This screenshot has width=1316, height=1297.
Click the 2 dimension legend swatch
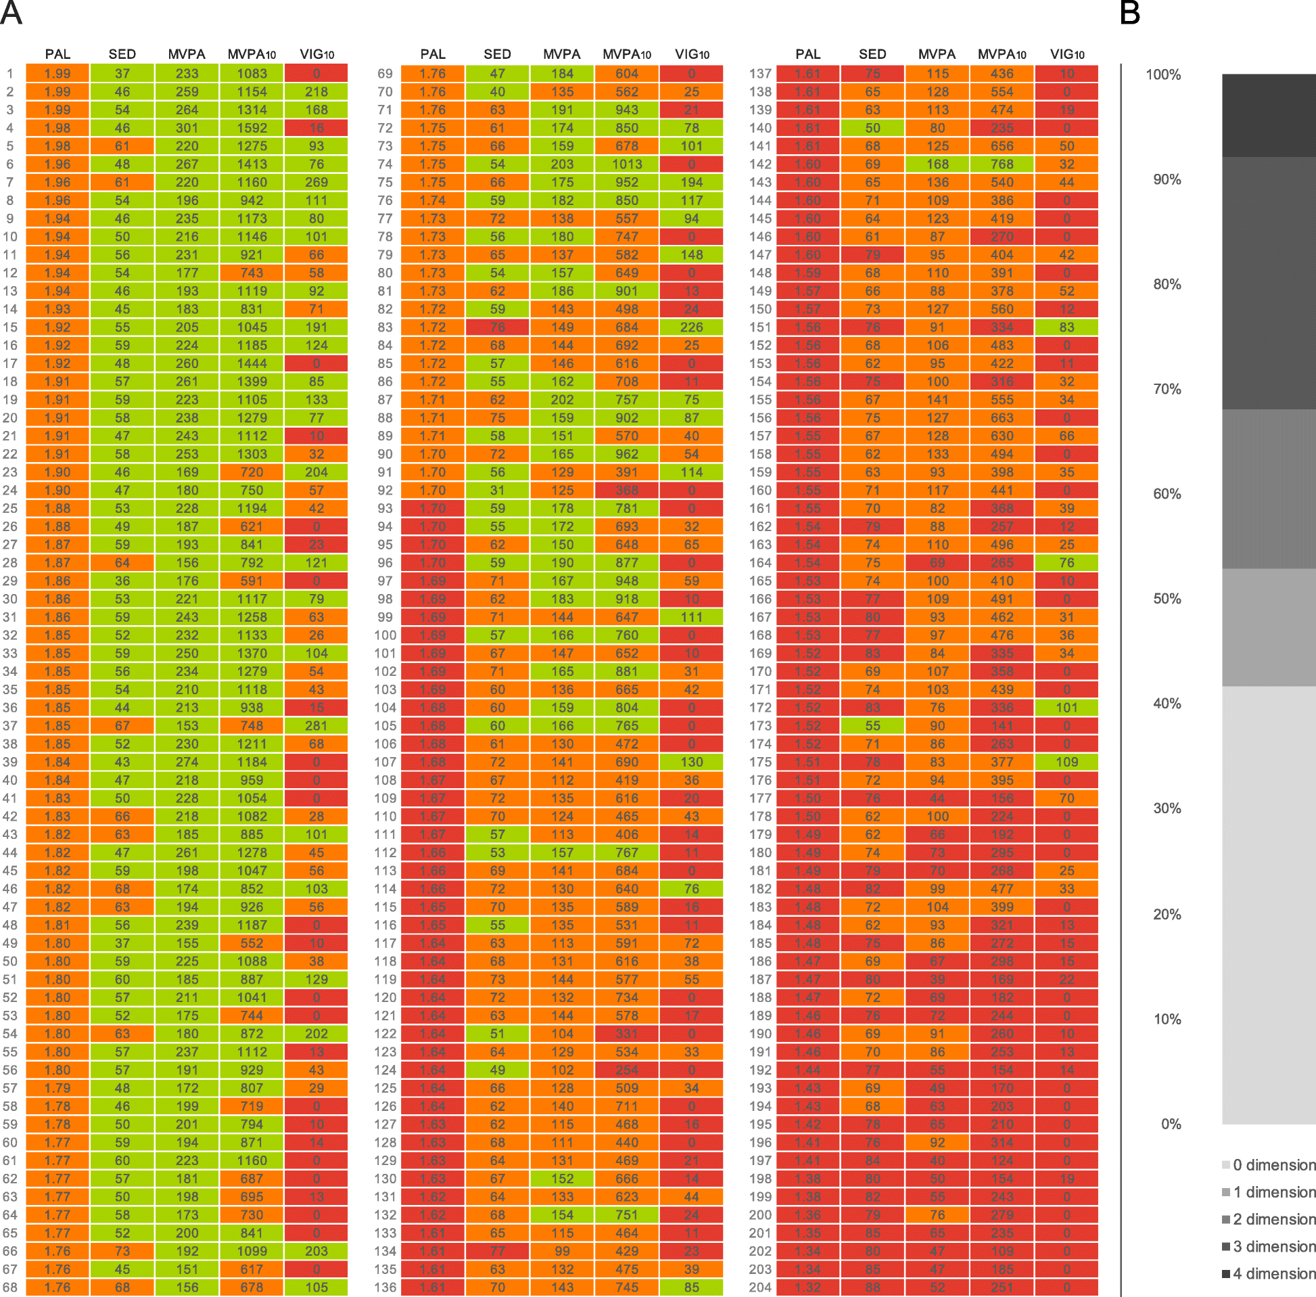click(1226, 1219)
